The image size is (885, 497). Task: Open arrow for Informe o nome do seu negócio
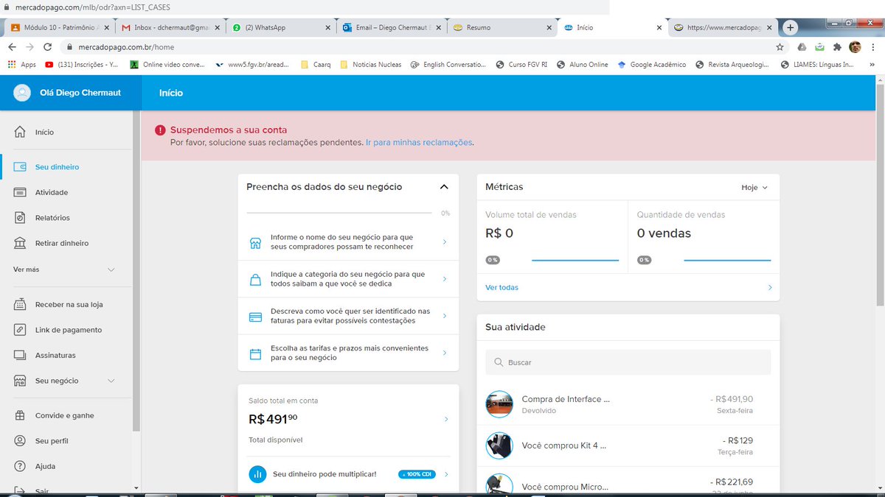pyautogui.click(x=445, y=242)
